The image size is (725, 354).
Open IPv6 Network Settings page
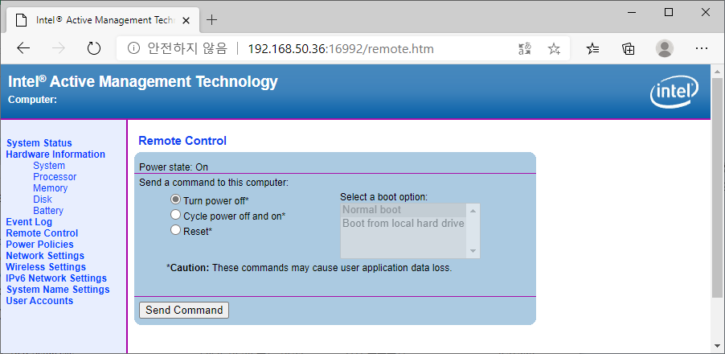56,278
